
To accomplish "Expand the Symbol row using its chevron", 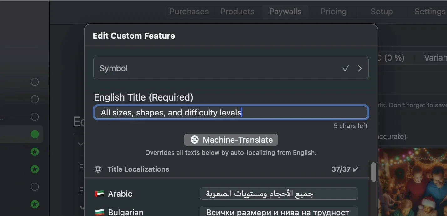I will (x=360, y=68).
